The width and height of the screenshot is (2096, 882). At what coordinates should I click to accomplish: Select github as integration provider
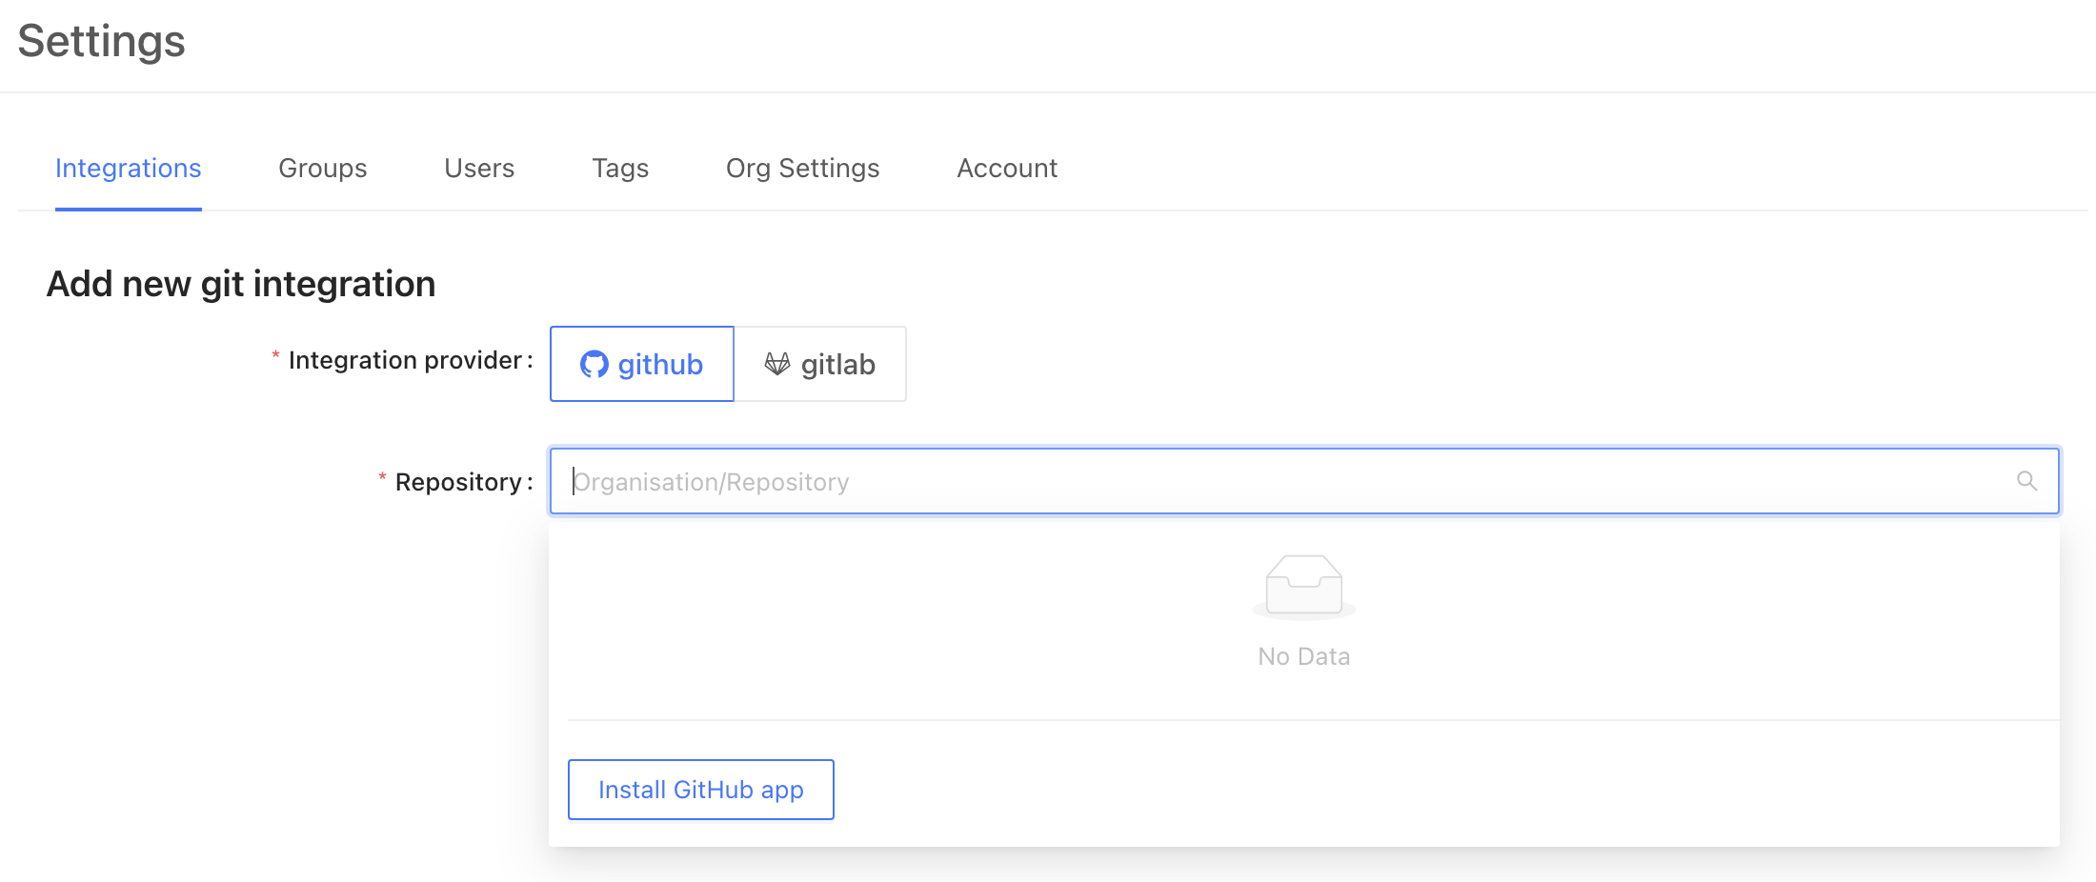642,364
